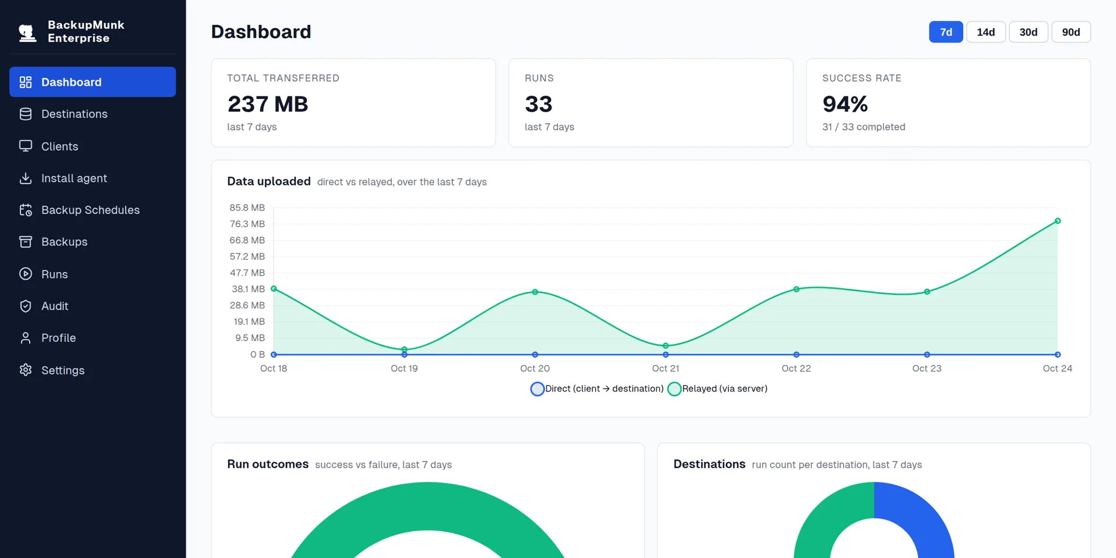Switch to 90d time range

[1071, 32]
